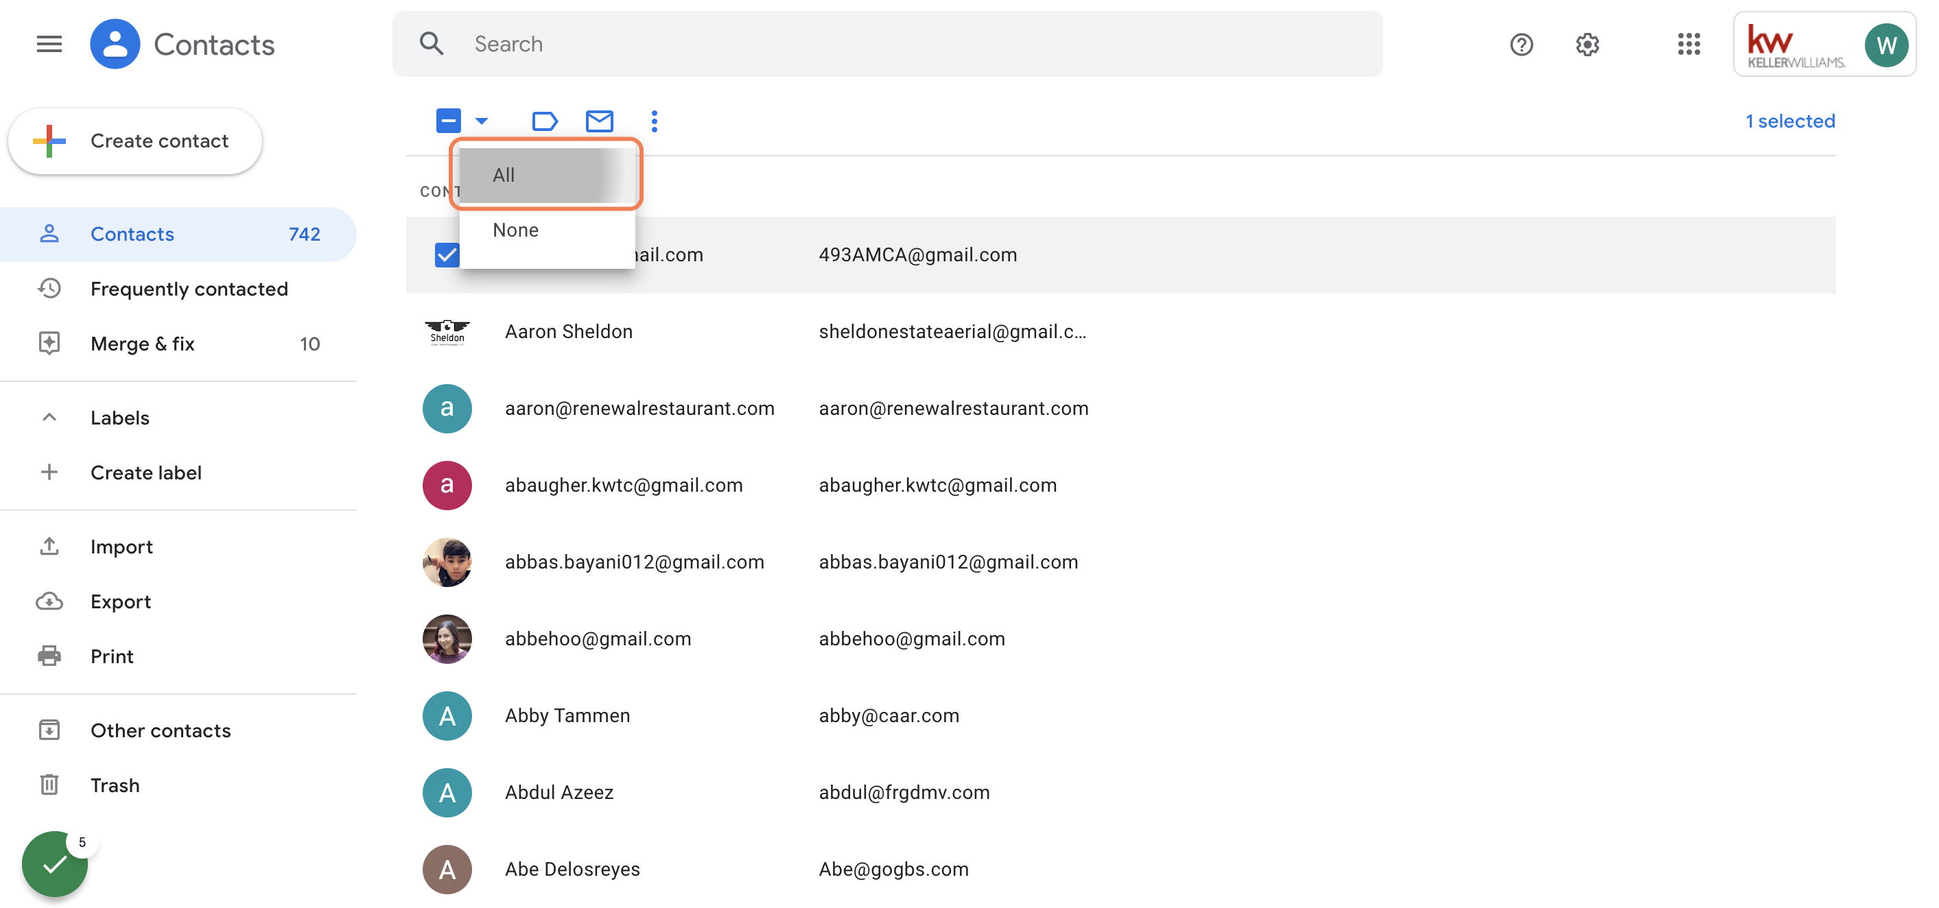Choose All in selection menu

click(x=548, y=174)
